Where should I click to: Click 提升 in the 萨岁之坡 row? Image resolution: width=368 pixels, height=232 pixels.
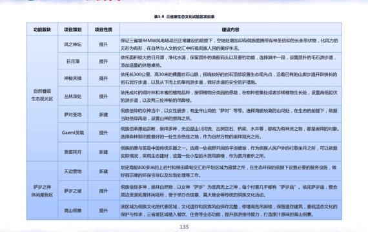[103, 191]
